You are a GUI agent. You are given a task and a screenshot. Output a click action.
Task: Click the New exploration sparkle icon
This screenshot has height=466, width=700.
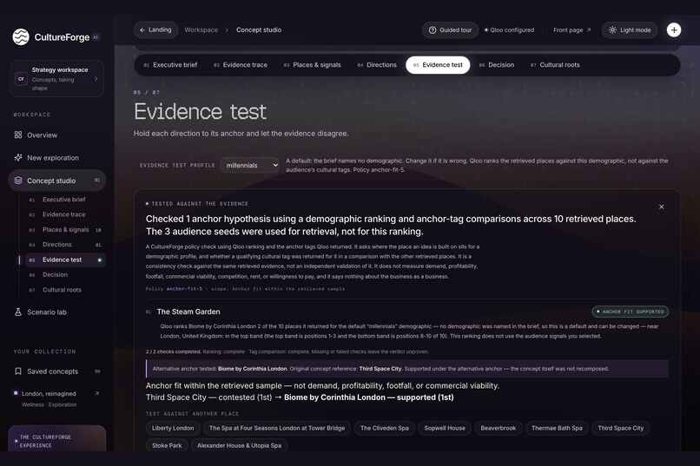click(18, 157)
